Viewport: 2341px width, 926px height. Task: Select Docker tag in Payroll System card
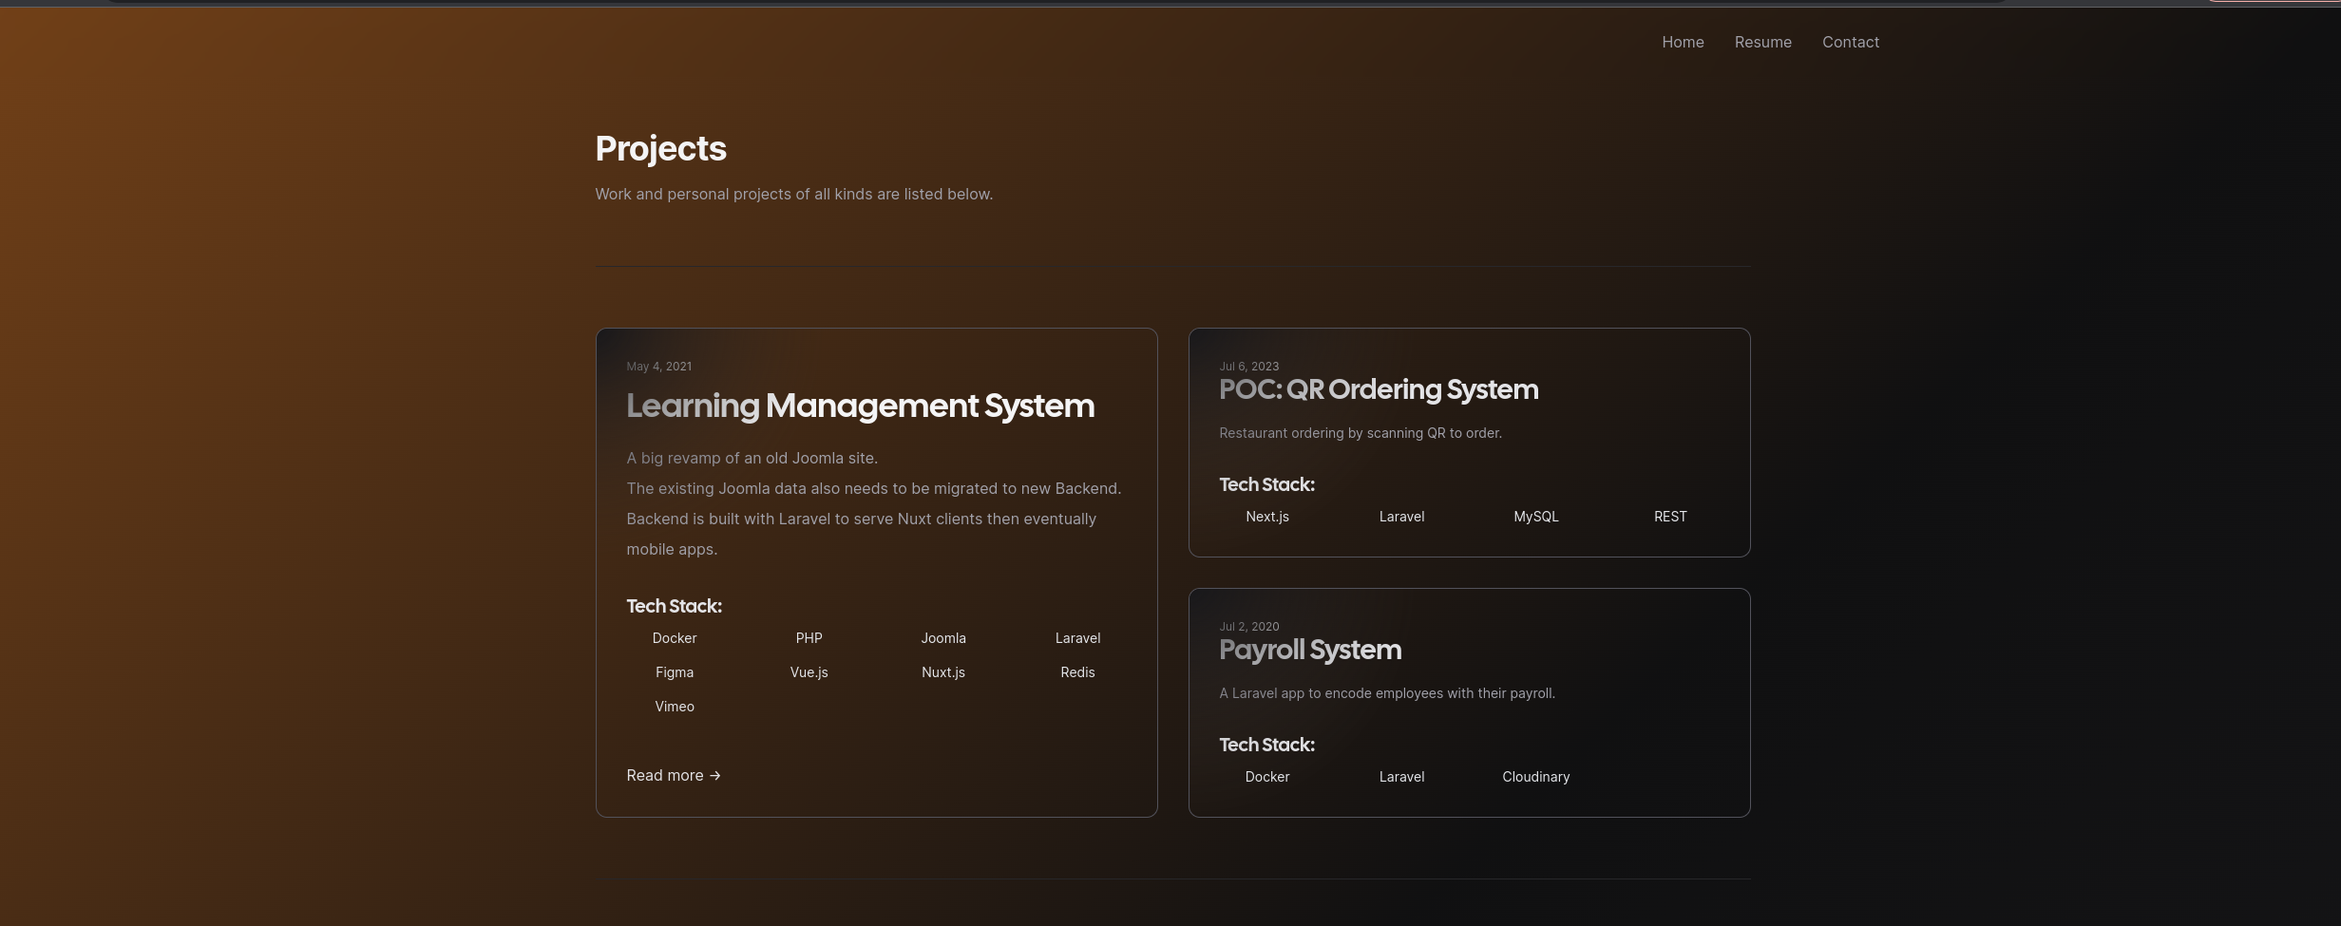pyautogui.click(x=1267, y=777)
